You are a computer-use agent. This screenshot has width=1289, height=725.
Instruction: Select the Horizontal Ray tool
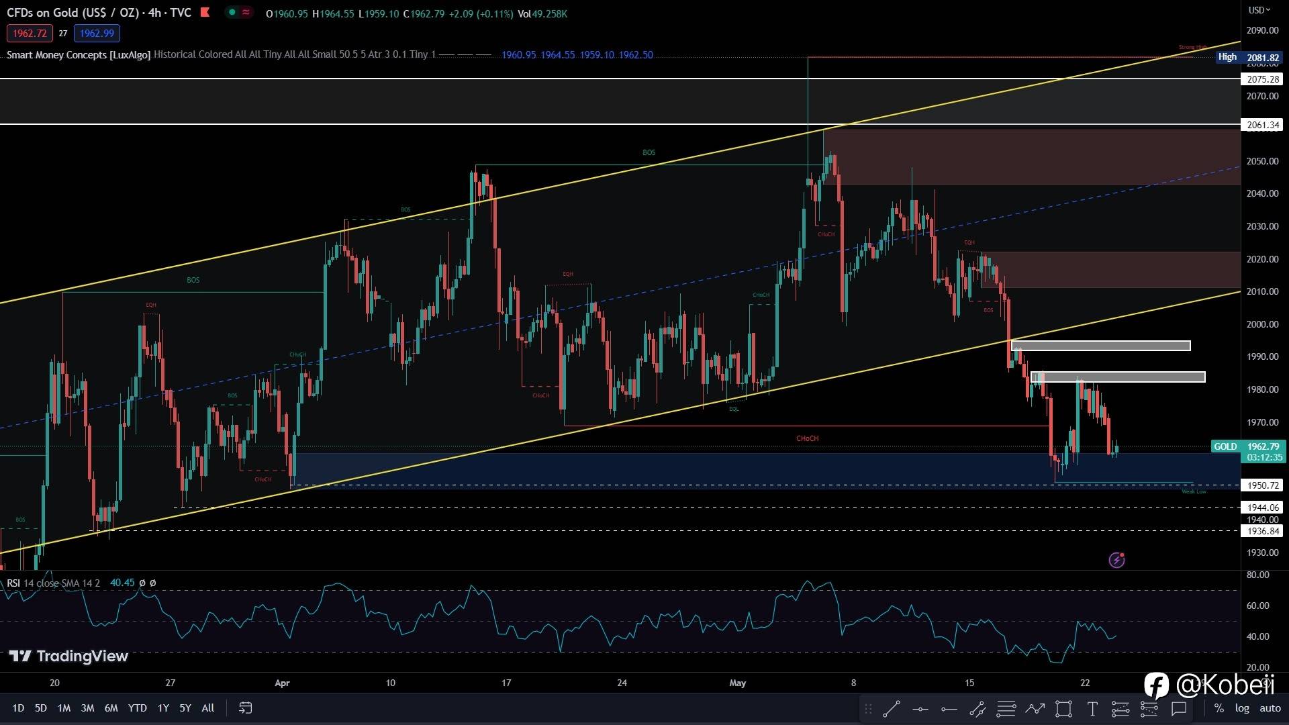point(949,708)
